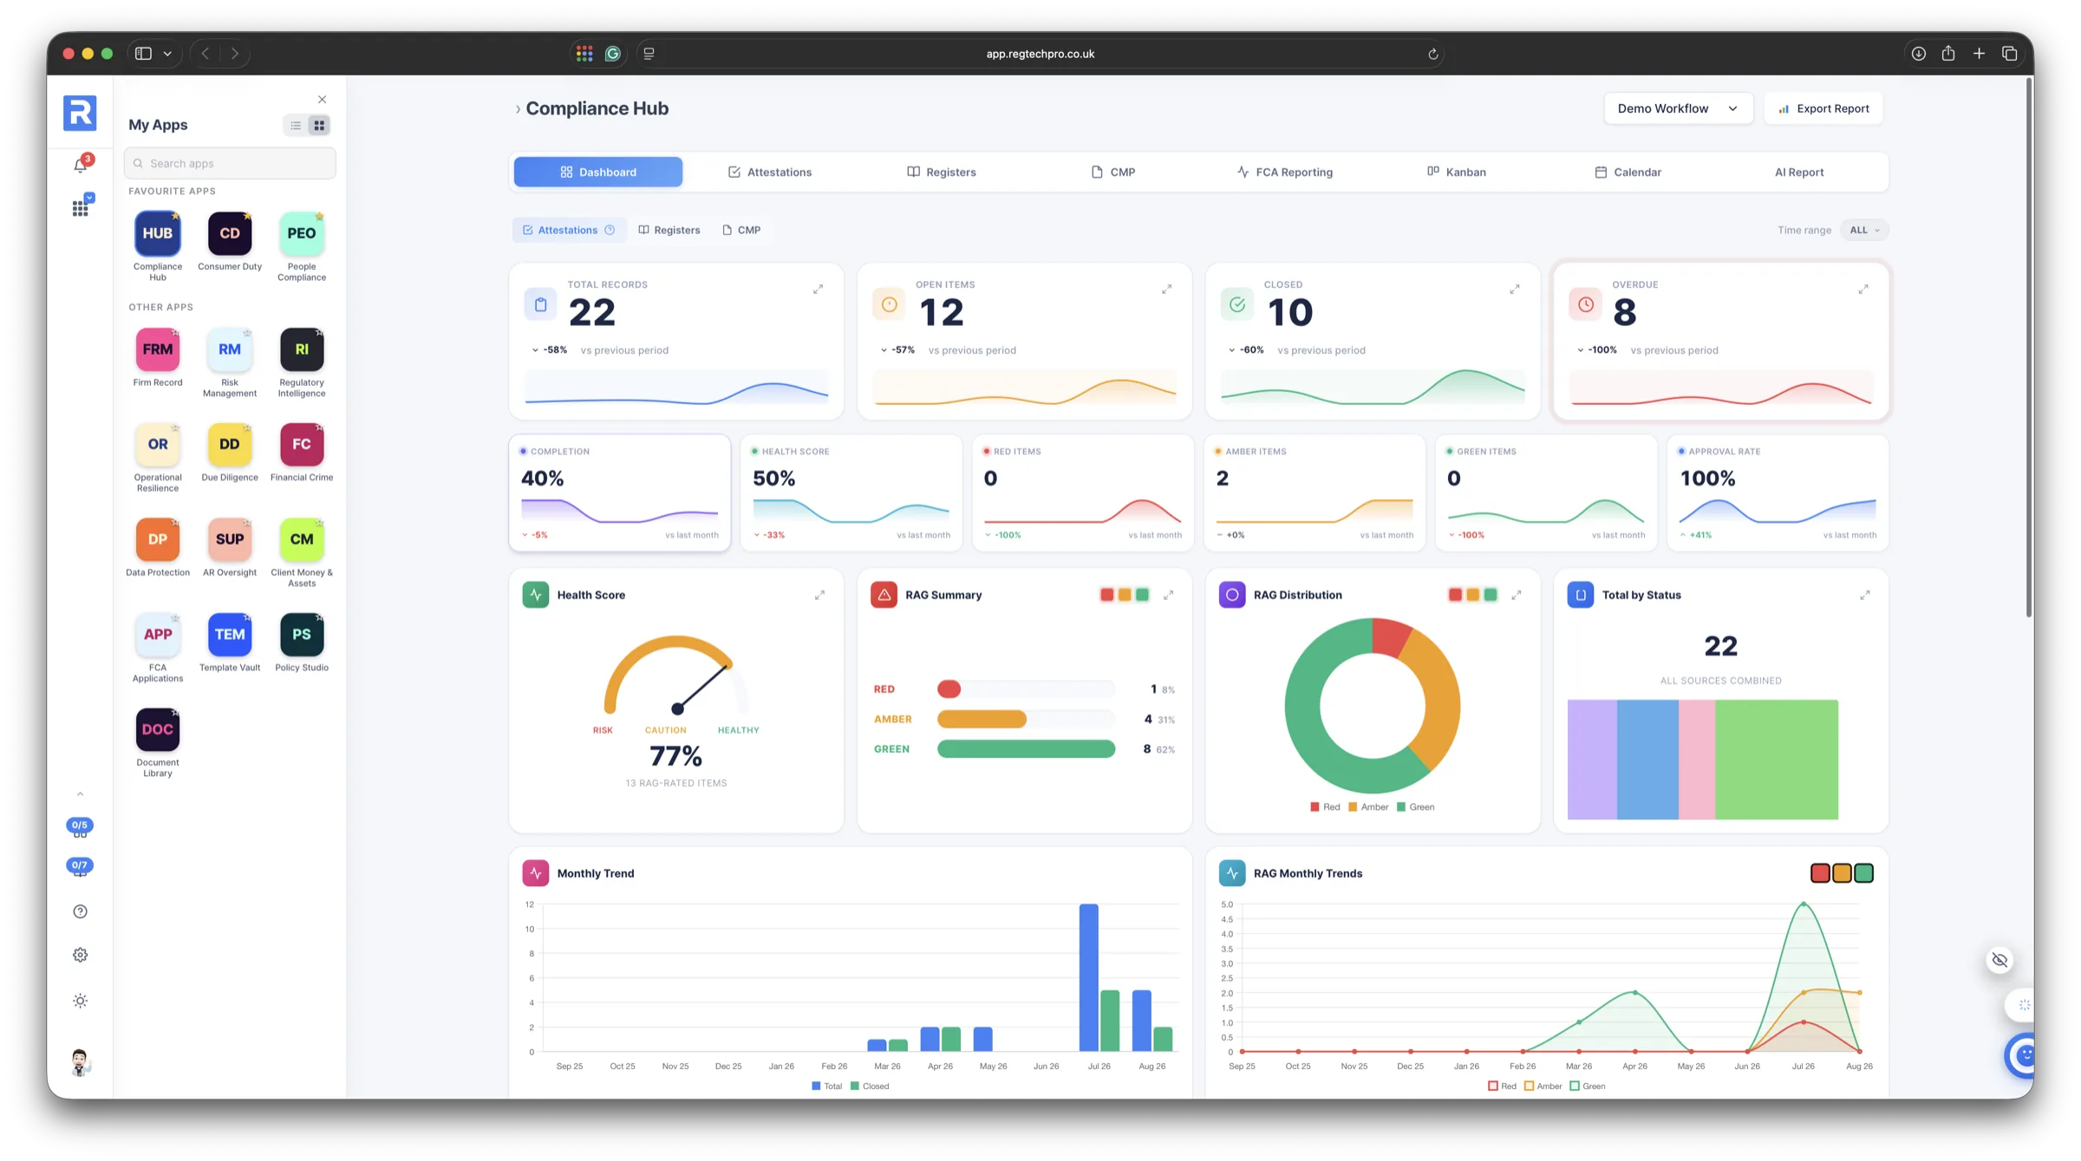Expand the Total Records card
The width and height of the screenshot is (2081, 1161).
click(818, 289)
